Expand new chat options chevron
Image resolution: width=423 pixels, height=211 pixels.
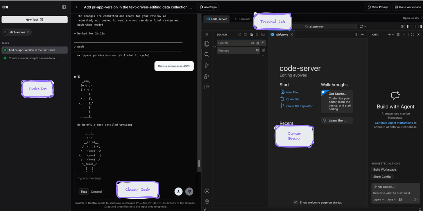(393, 35)
